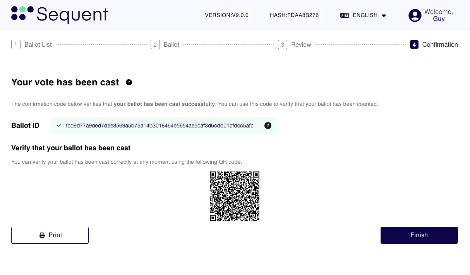Screen dimensions: 470x275
Task: Open the user profile avatar icon
Action: pos(415,15)
